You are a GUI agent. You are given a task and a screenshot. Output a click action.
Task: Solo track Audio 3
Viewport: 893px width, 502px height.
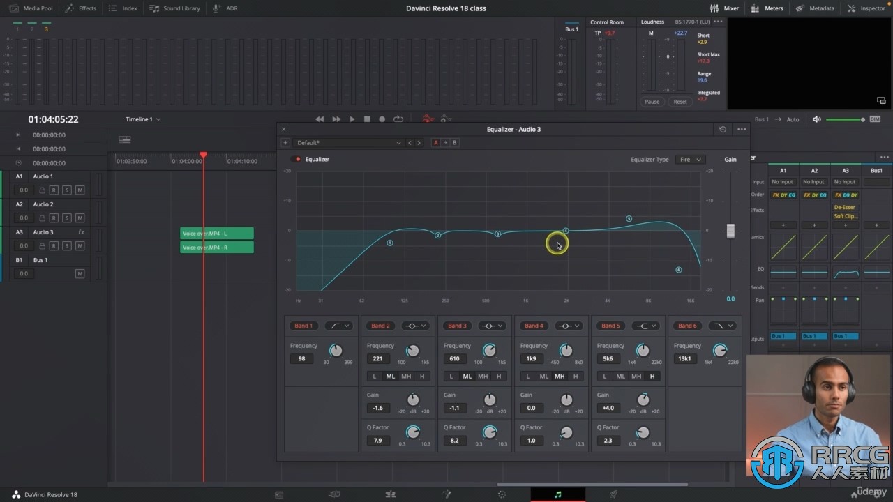click(x=67, y=245)
